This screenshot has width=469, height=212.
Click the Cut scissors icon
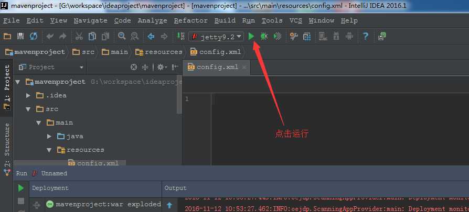coord(79,37)
